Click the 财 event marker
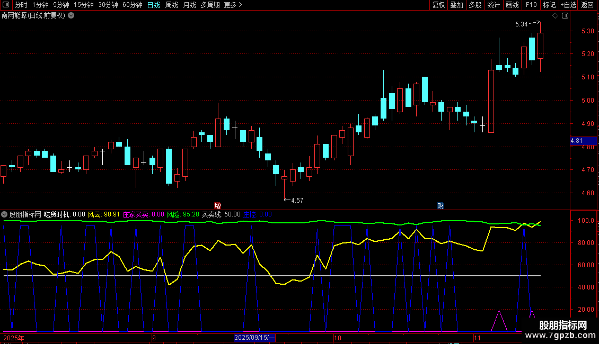This screenshot has width=599, height=344. coord(441,205)
